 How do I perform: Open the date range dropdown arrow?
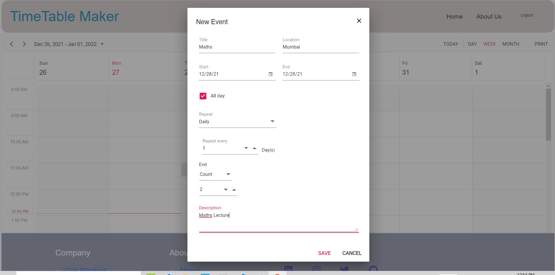point(102,44)
